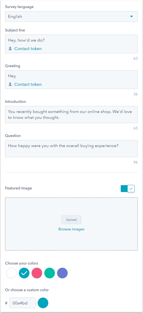Screen dimensions: 143x313
Task: Click the dashed Featured image drop area
Action: (71, 224)
